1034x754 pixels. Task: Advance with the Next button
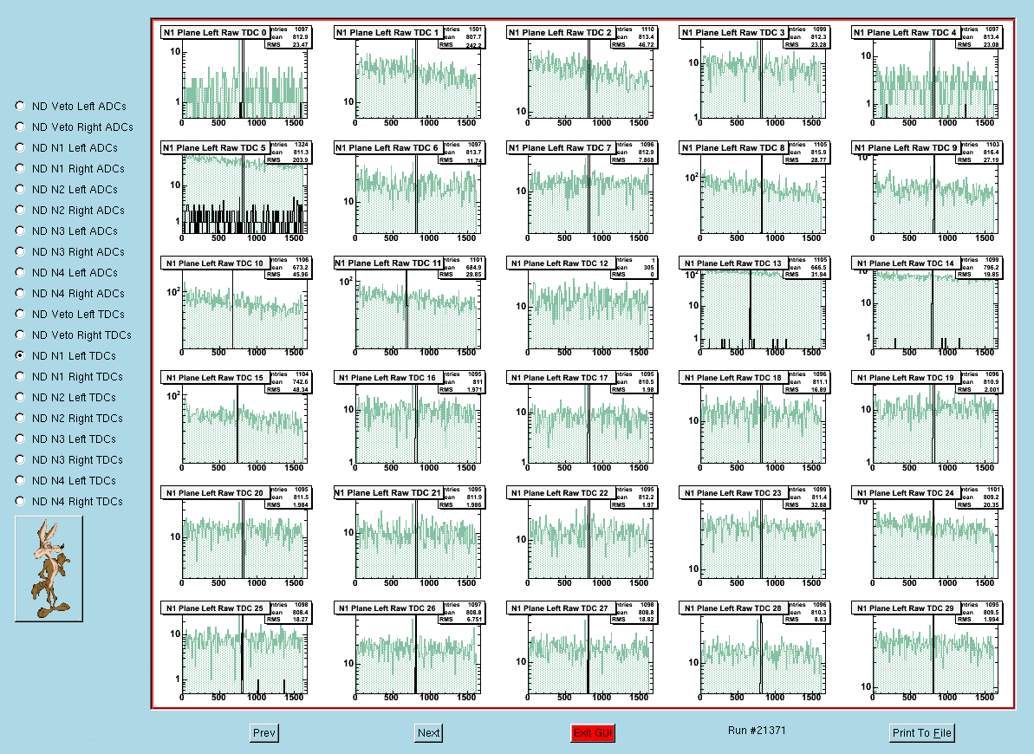[429, 733]
